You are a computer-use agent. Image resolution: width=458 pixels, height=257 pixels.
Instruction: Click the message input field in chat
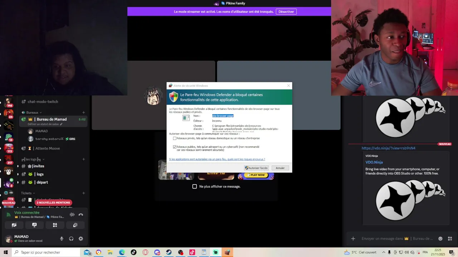click(x=397, y=238)
